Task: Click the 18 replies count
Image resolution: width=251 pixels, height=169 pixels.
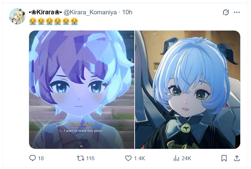Action: pyautogui.click(x=41, y=158)
